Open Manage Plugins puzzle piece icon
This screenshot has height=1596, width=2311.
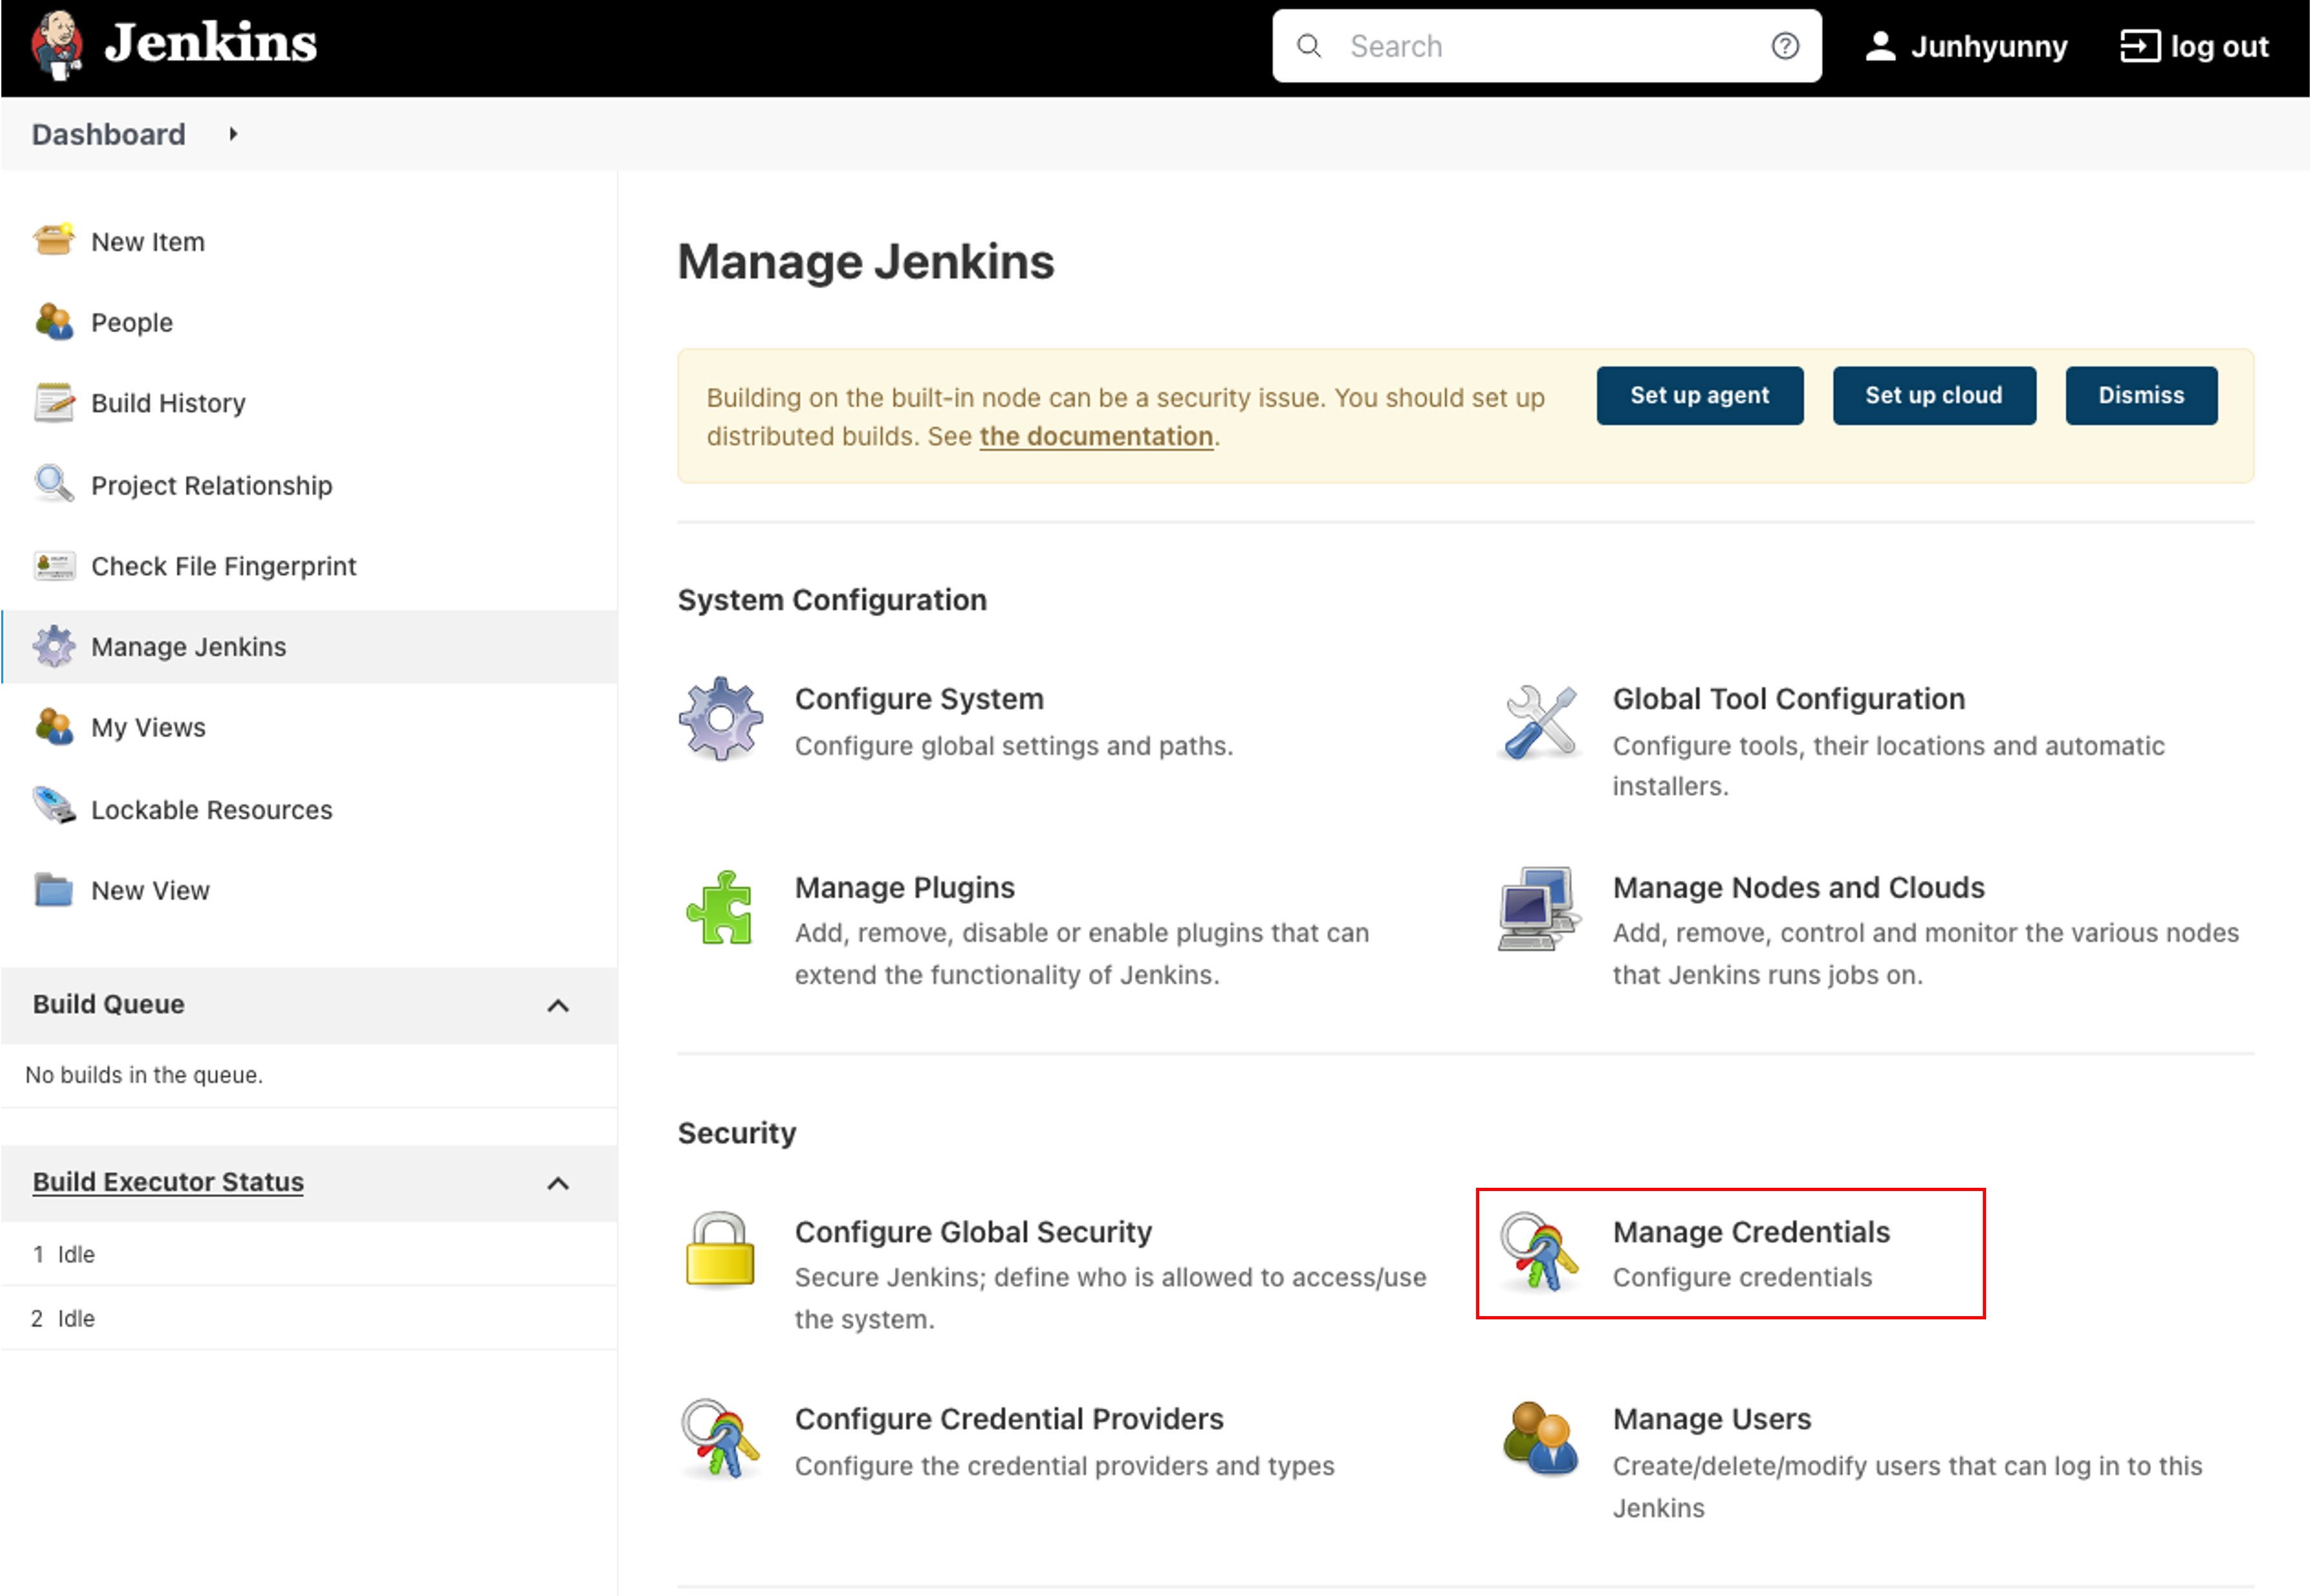point(720,908)
